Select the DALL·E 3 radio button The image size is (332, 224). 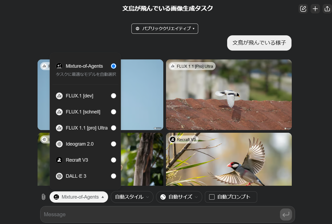[x=113, y=176]
